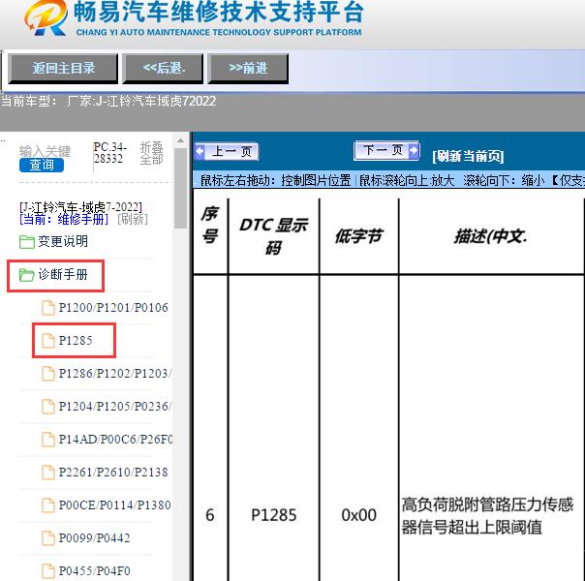Open the P1204/P1205/P0236 entry
The height and width of the screenshot is (581, 585).
115,406
